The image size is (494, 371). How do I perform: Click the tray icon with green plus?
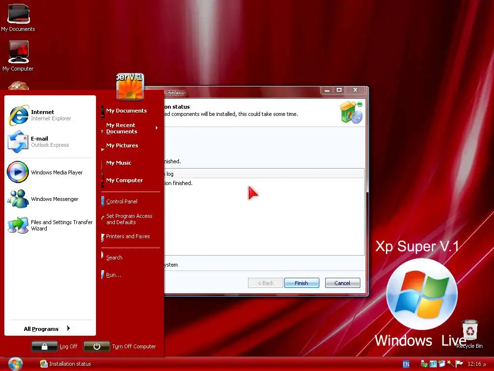442,364
